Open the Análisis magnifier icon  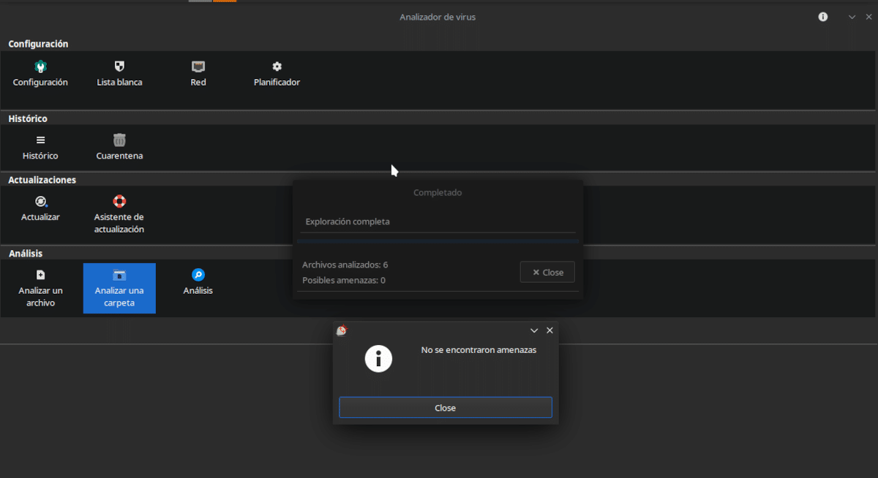(x=198, y=281)
